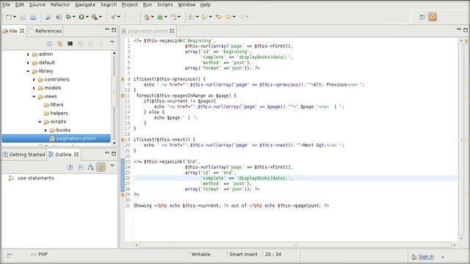
Task: Open the Source menu
Action: (37, 4)
